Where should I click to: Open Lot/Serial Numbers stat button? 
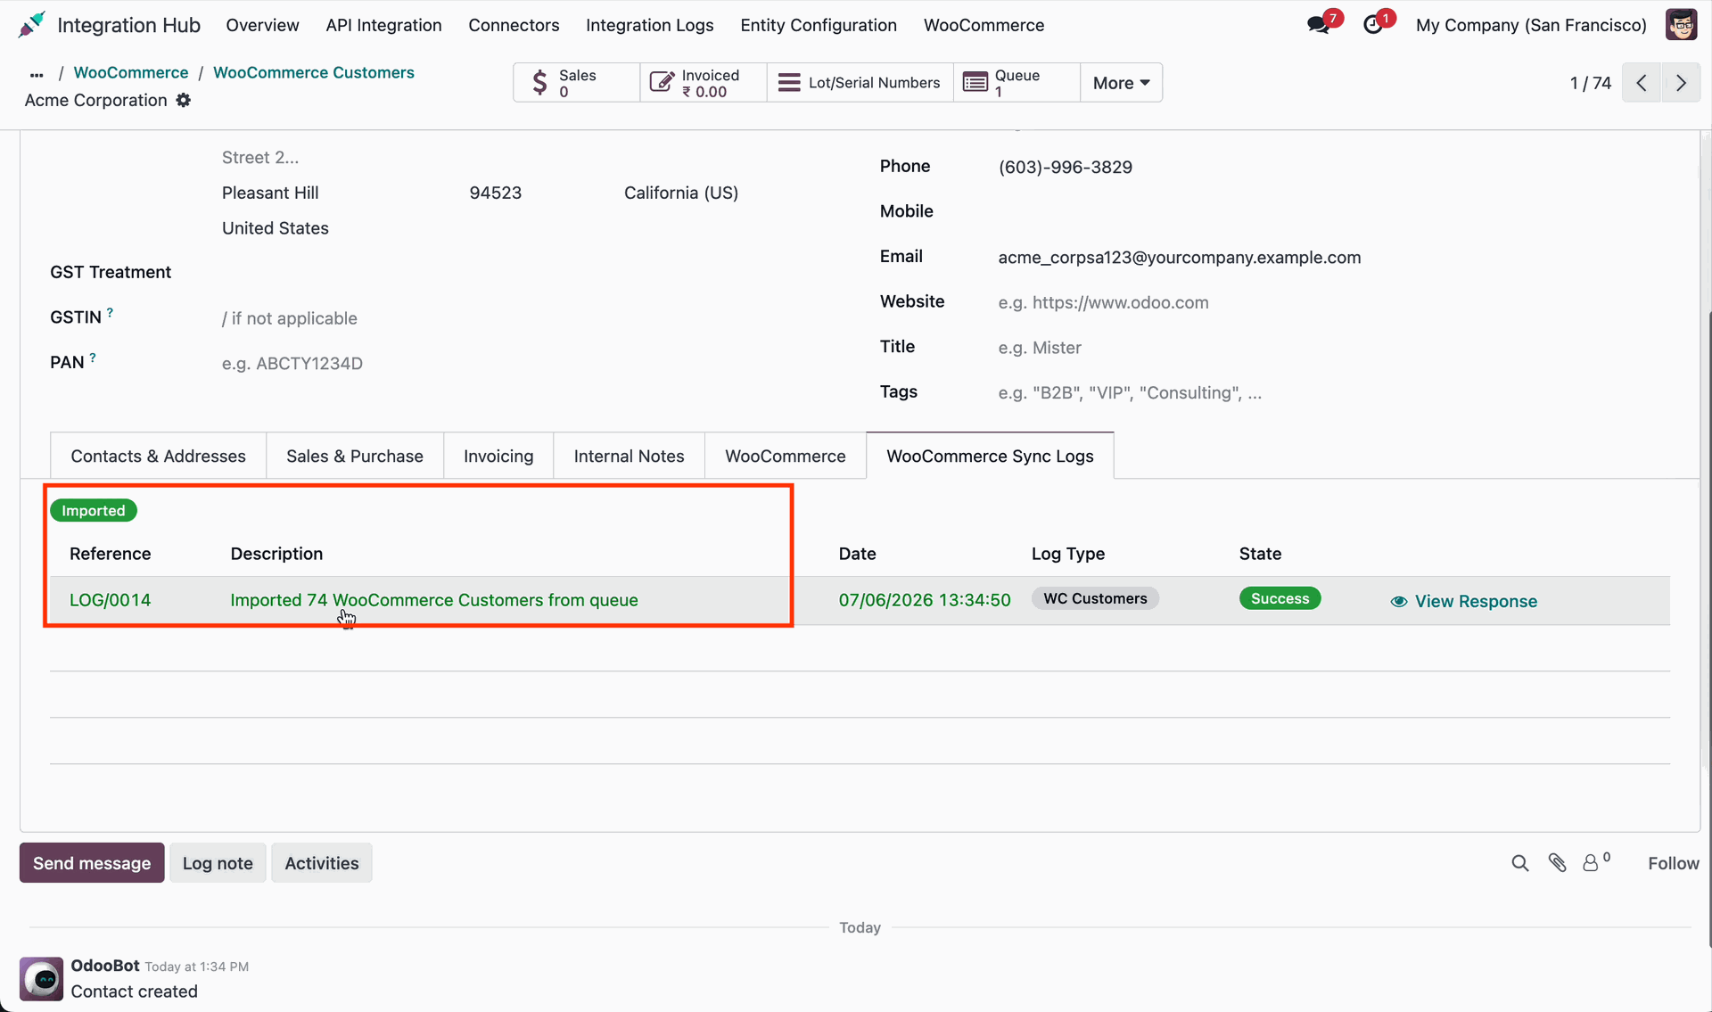860,83
